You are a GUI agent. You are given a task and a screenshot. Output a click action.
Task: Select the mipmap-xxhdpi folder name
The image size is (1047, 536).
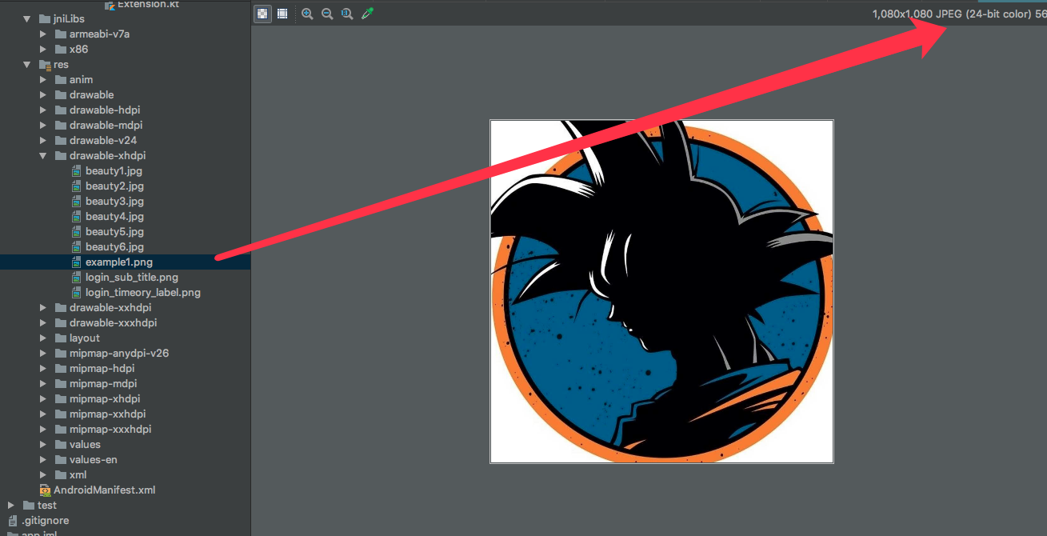(x=107, y=414)
